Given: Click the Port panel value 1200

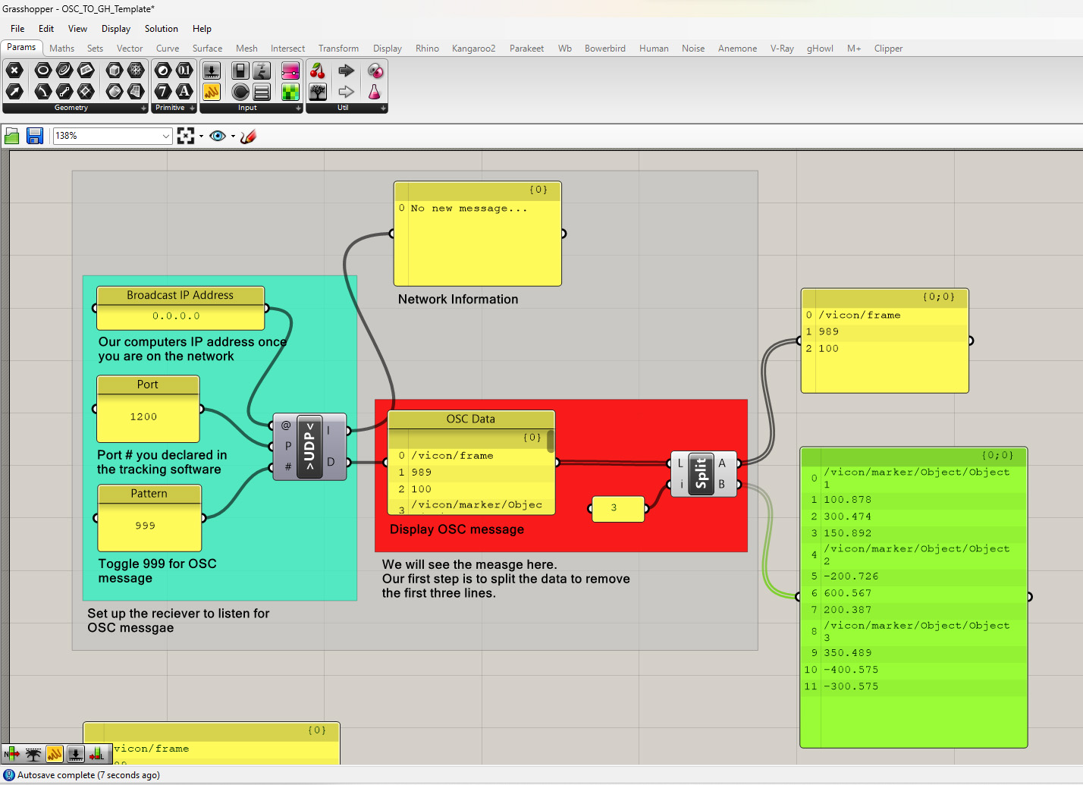Looking at the screenshot, I should 143,417.
